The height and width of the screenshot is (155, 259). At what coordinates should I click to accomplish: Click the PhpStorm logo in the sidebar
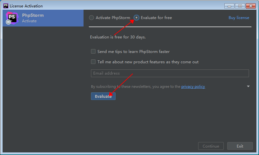tap(12, 17)
